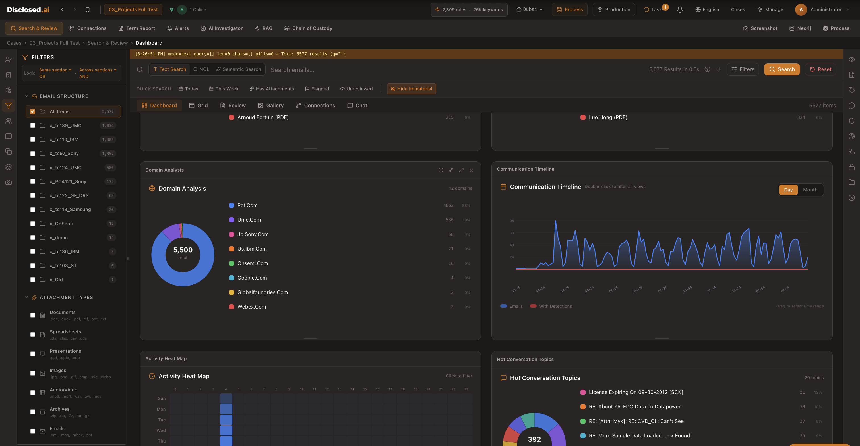Collapse the Email Structure section
This screenshot has width=860, height=446.
26,96
